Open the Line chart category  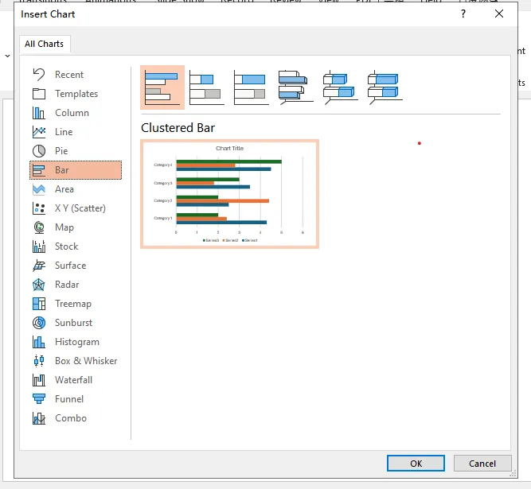[x=63, y=132]
